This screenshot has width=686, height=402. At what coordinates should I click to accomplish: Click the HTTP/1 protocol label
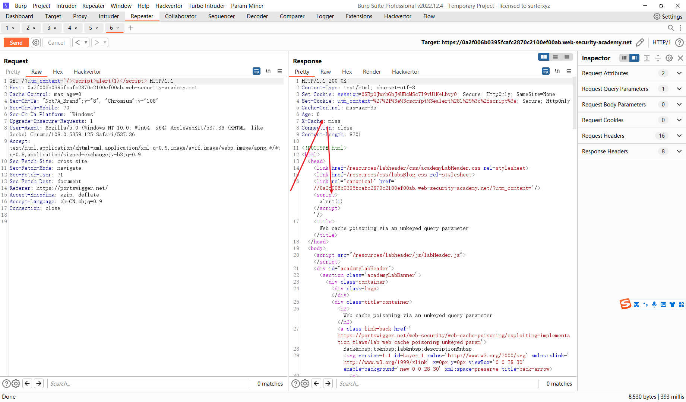click(661, 42)
